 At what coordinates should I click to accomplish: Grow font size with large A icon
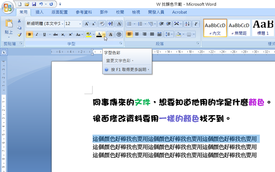(x=87, y=24)
